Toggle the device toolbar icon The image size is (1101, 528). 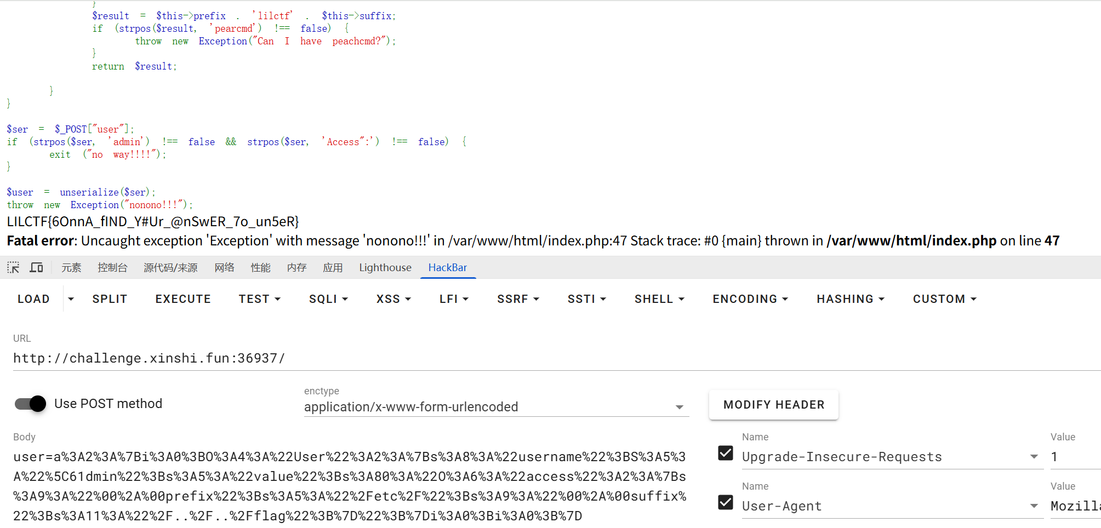coord(37,268)
